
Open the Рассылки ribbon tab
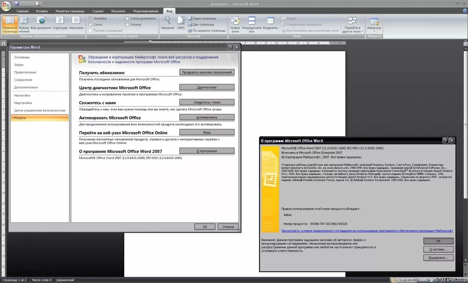[118, 11]
